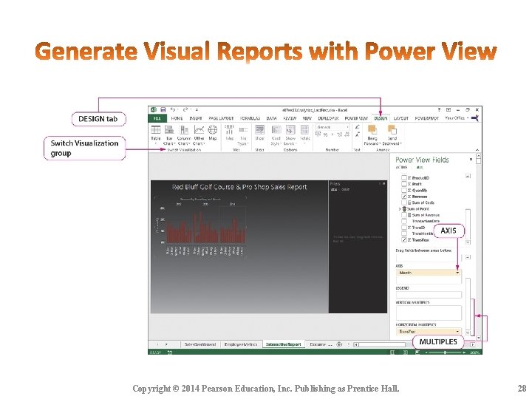The height and width of the screenshot is (399, 532).
Task: Switch to SalesDashboard sheet tab
Action: (x=199, y=344)
